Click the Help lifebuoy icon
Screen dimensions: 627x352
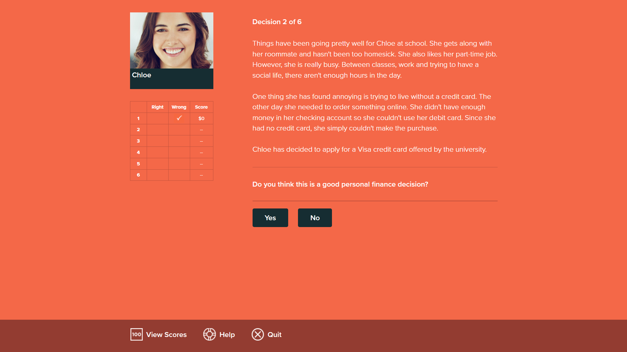point(209,334)
